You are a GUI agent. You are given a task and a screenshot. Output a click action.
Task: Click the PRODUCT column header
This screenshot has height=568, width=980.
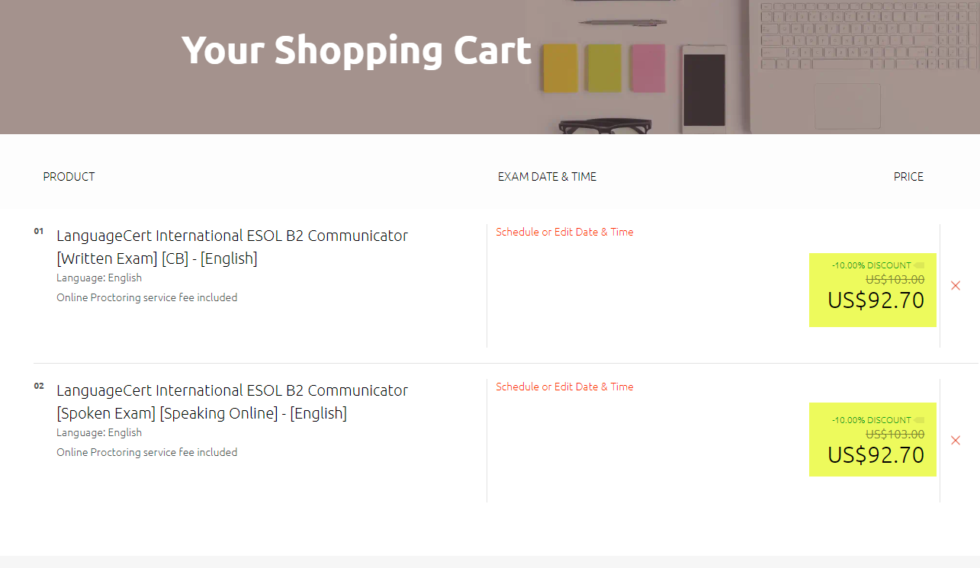pos(69,177)
